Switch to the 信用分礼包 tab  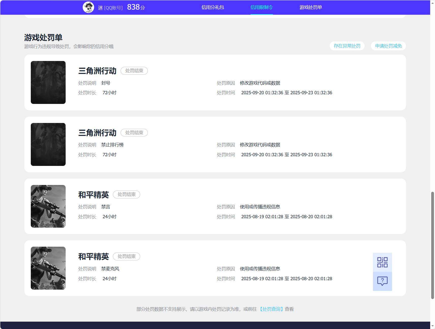(213, 7)
